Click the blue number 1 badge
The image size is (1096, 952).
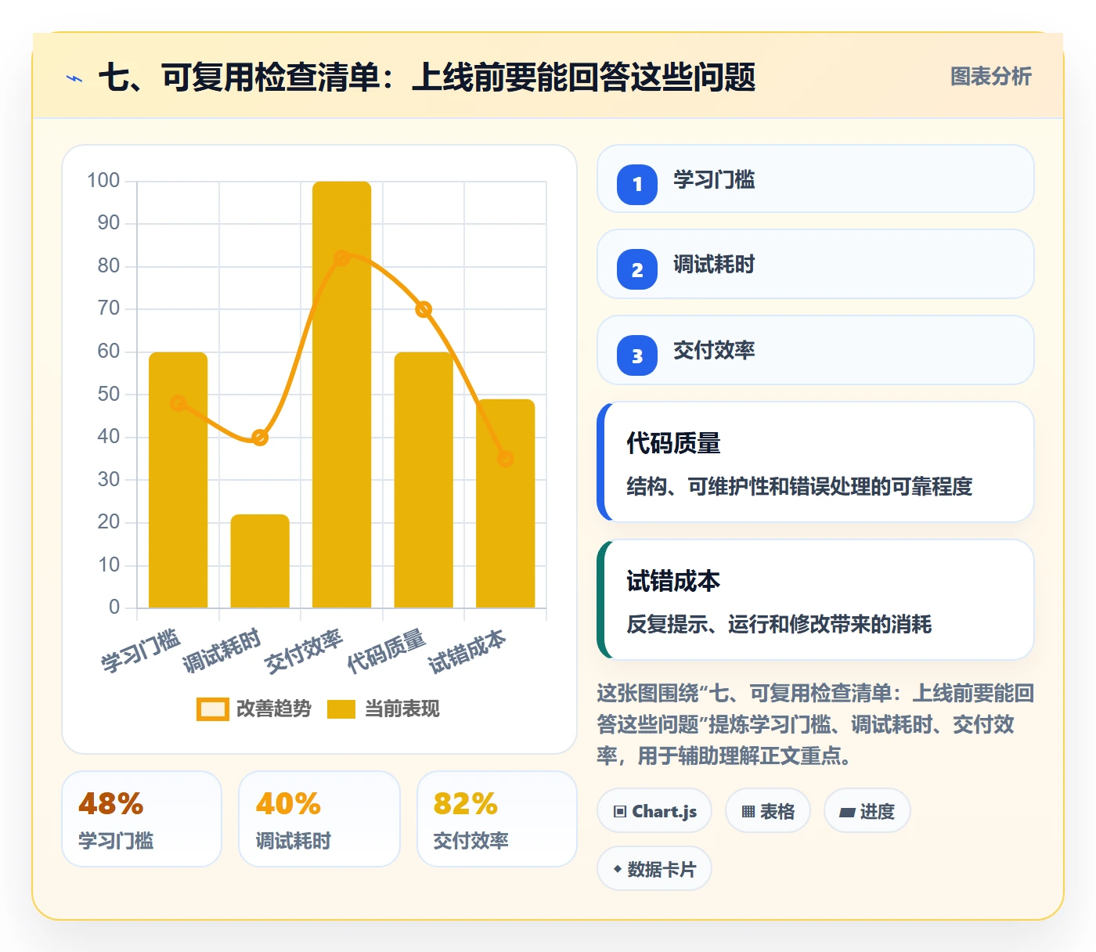click(x=637, y=185)
